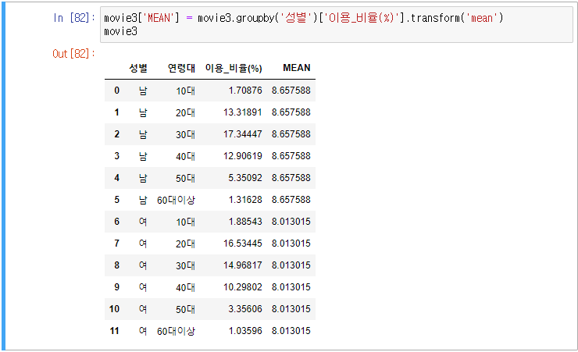Click the 60대이상 cell in row 5
The width and height of the screenshot is (578, 352).
coord(176,200)
